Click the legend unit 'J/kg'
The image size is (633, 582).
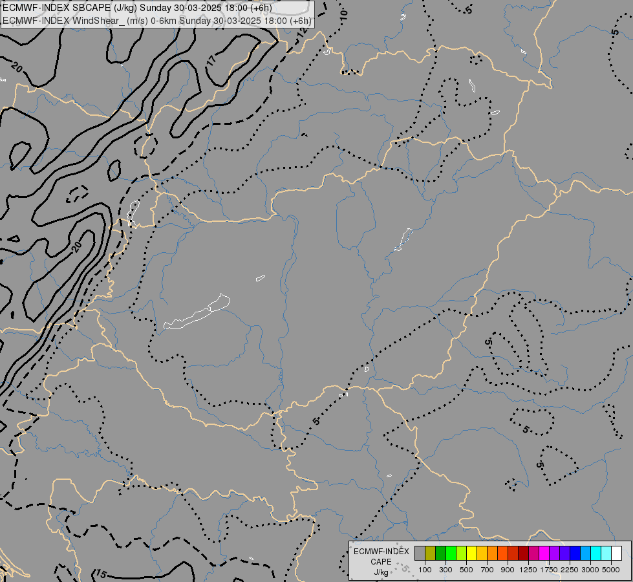(381, 572)
